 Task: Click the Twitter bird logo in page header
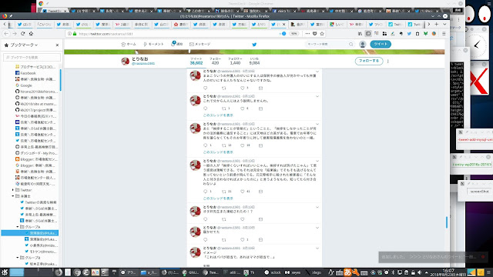pyautogui.click(x=254, y=45)
